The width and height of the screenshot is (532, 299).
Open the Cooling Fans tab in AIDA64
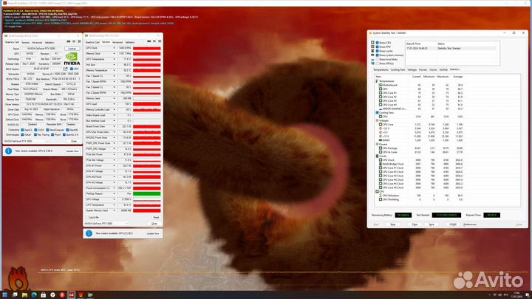[398, 69]
